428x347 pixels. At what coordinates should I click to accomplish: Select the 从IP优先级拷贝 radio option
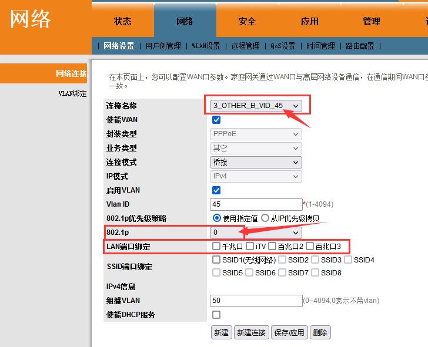pyautogui.click(x=265, y=218)
